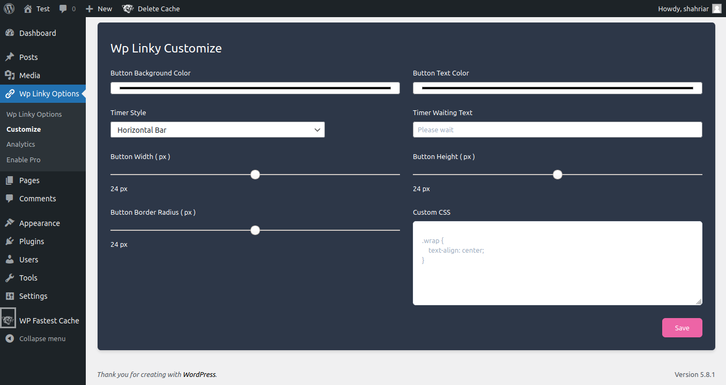Click the plus icon for New
Screen dimensions: 726x385
coord(90,9)
